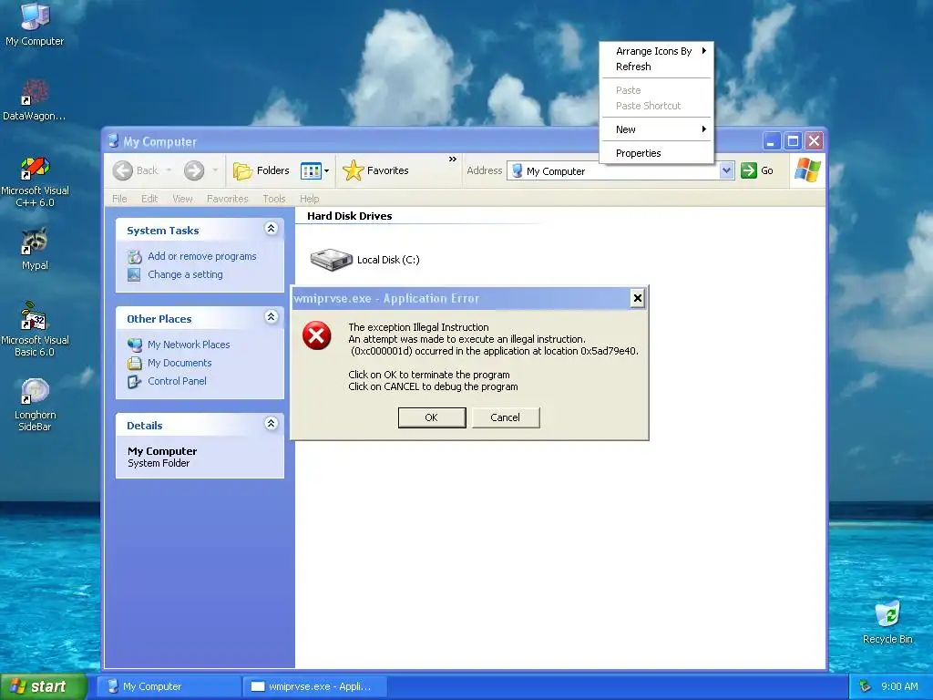Collapse the System Tasks panel

[x=272, y=229]
